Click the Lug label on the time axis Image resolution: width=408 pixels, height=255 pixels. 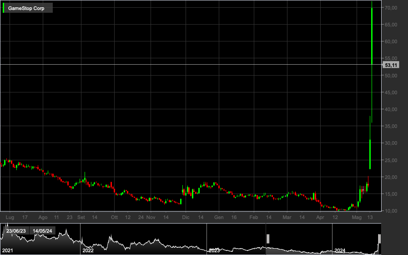[10, 217]
